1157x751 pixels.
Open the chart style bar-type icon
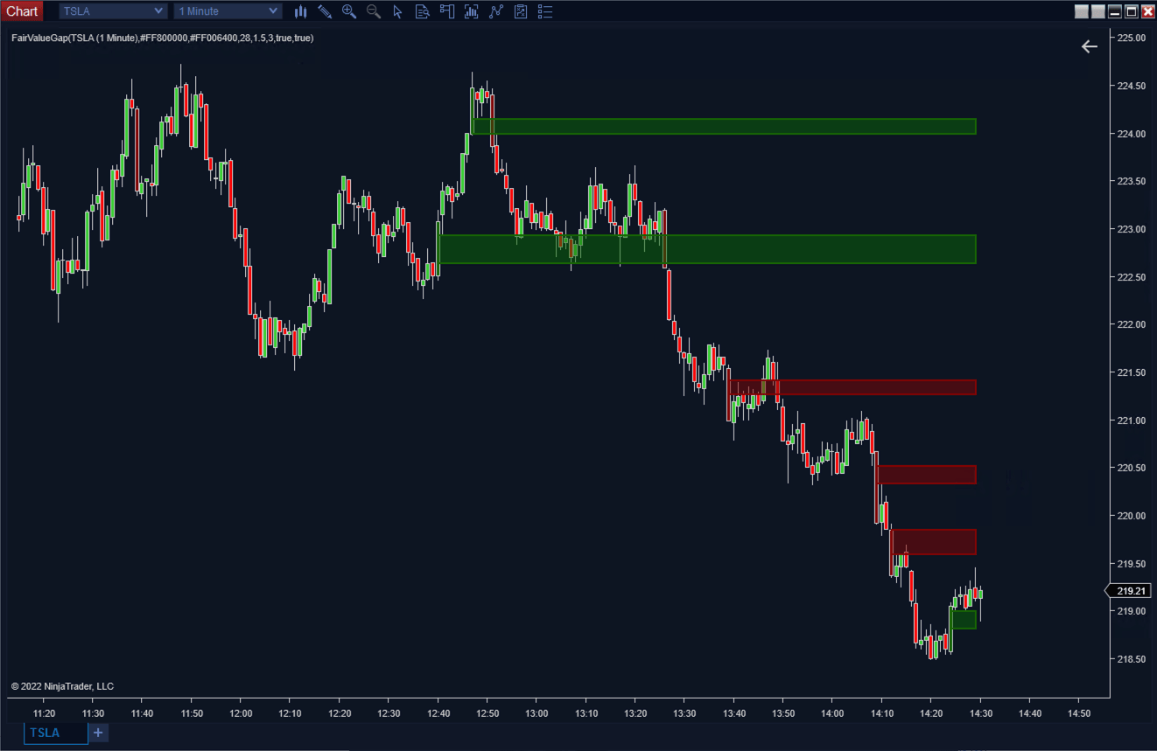point(301,11)
